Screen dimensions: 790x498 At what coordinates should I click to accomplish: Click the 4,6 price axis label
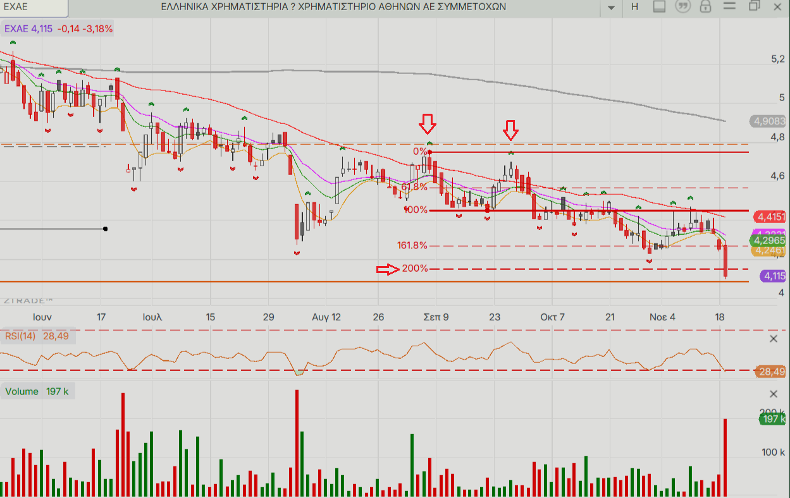tap(778, 176)
